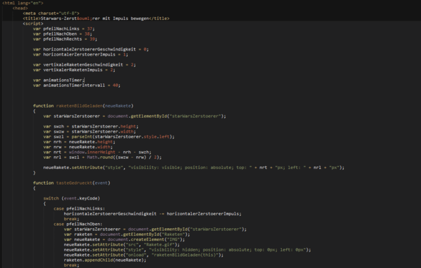The width and height of the screenshot is (421, 268).
Task: Click 'var vertikaleRaketenGeschwindigkeit = 2;' line
Action: (84, 65)
